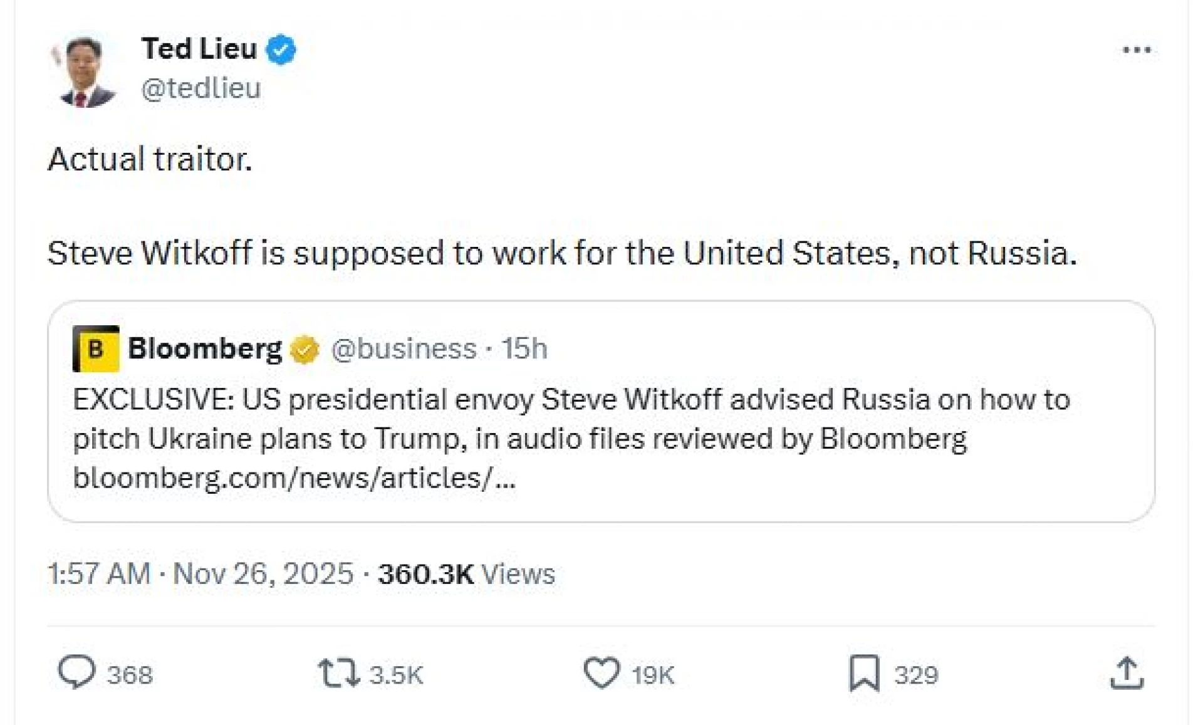This screenshot has height=725, width=1203.
Task: Open the bloomberg.com article link
Action: pyautogui.click(x=294, y=478)
